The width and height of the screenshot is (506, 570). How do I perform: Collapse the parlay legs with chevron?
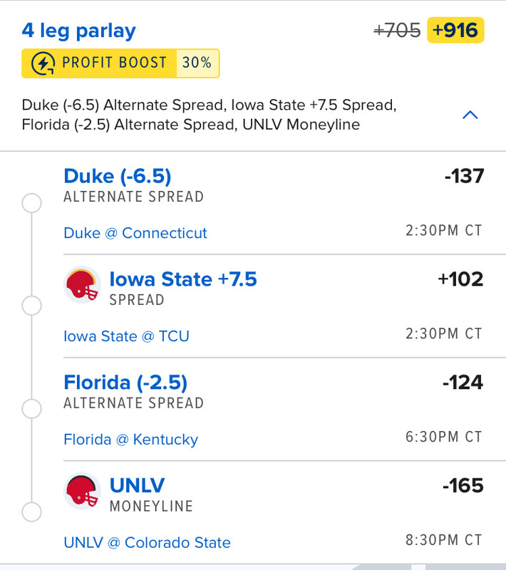[470, 115]
